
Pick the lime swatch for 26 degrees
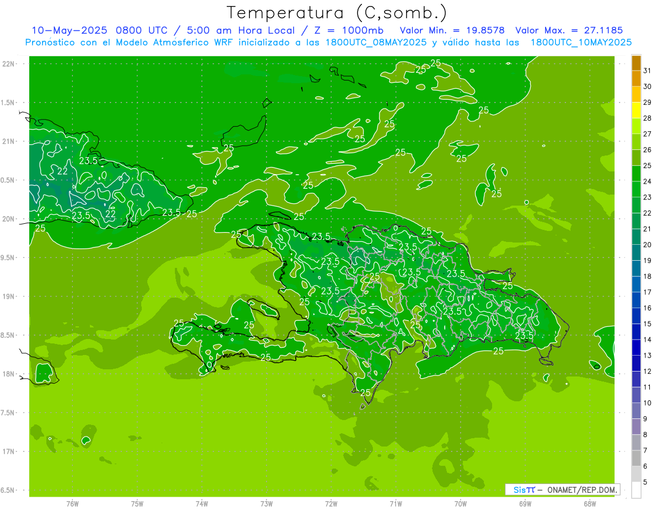click(636, 143)
